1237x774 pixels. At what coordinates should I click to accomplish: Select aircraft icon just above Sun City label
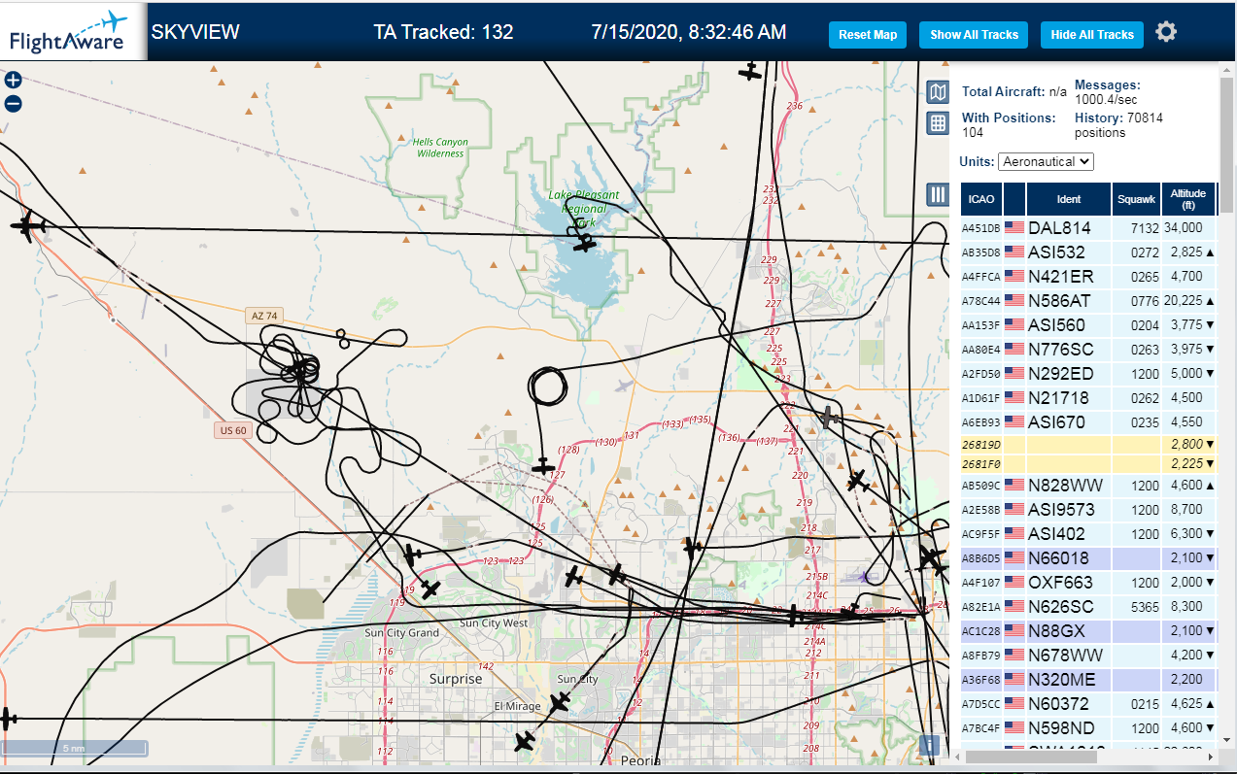point(560,702)
